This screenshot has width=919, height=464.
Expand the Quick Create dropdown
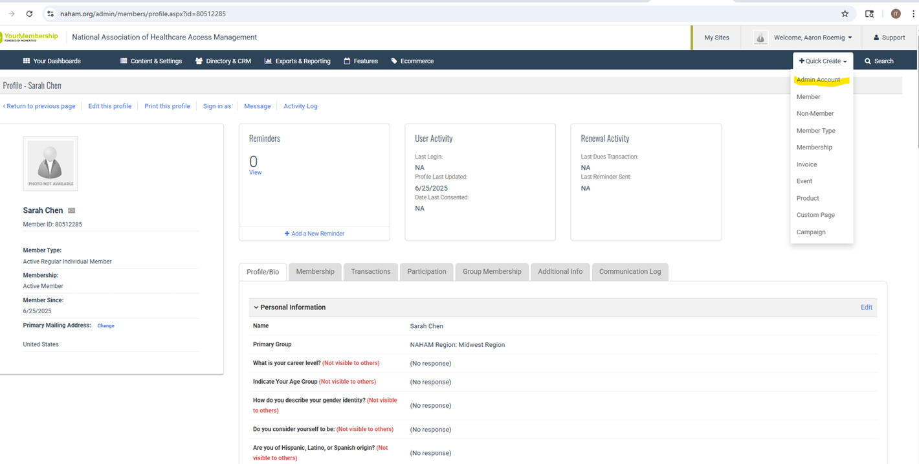(x=822, y=61)
